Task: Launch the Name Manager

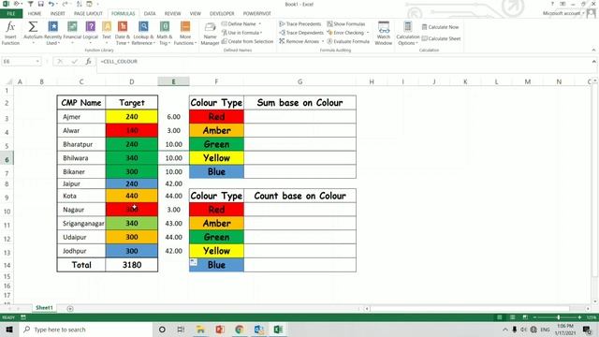Action: point(210,34)
